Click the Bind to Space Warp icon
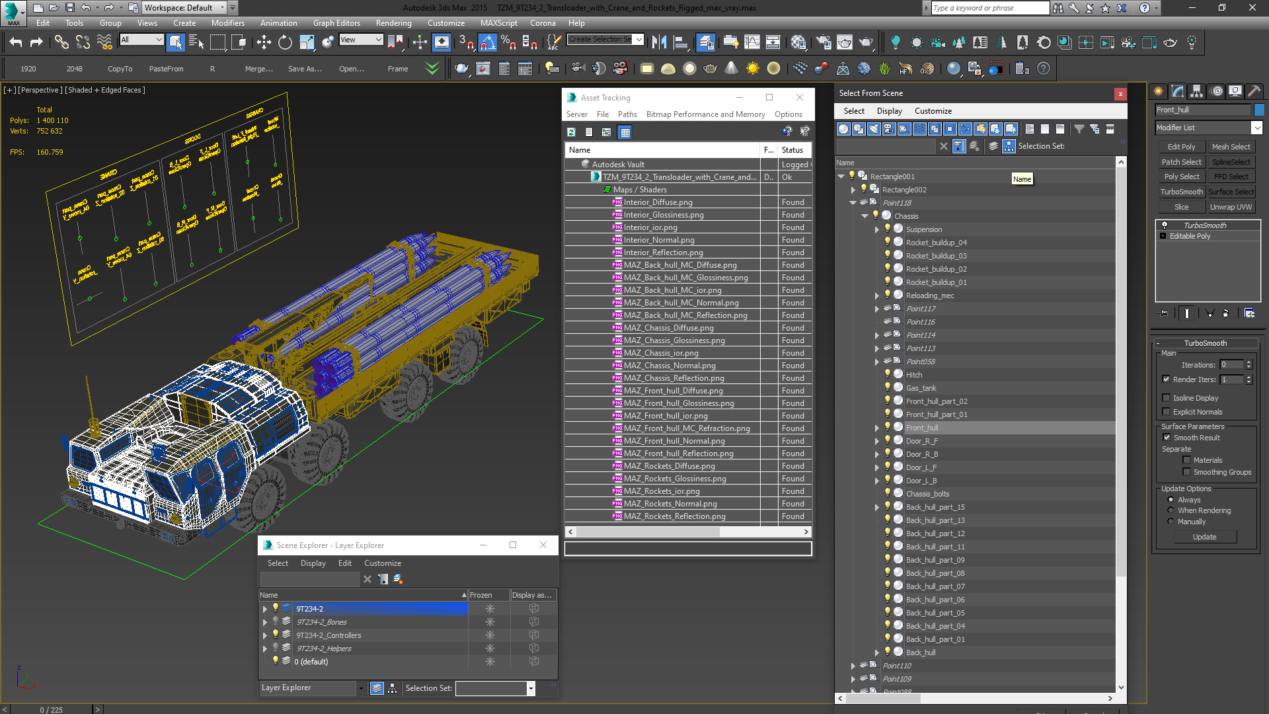Viewport: 1269px width, 714px height. coord(104,42)
